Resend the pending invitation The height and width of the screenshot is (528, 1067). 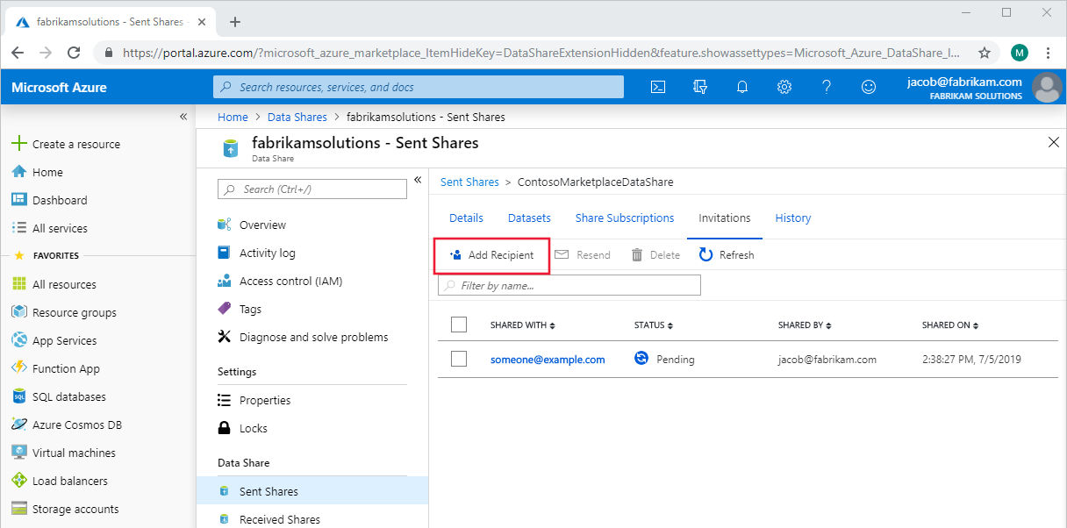(583, 254)
